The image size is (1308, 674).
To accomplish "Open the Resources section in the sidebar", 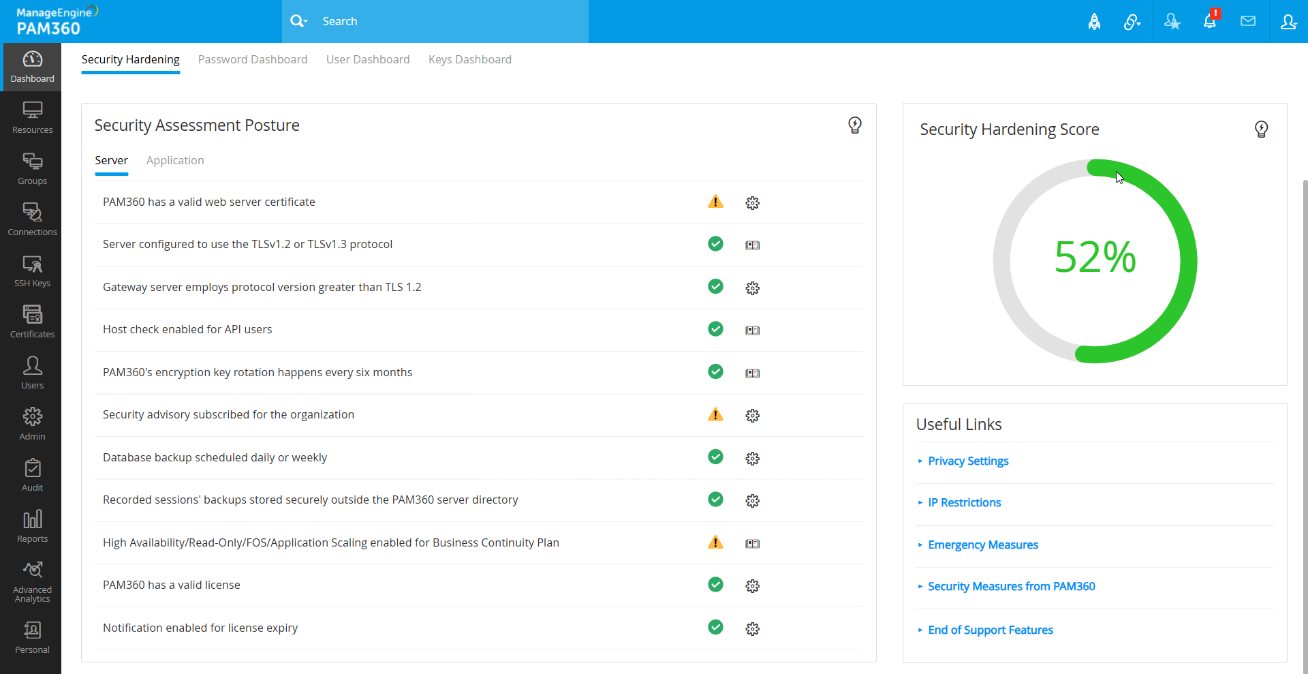I will click(32, 117).
